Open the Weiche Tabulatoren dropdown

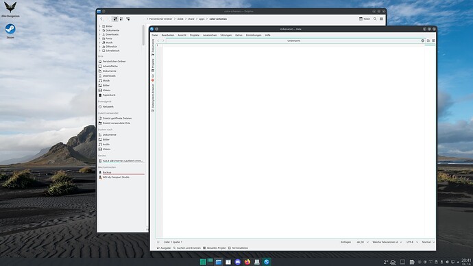coord(387,242)
